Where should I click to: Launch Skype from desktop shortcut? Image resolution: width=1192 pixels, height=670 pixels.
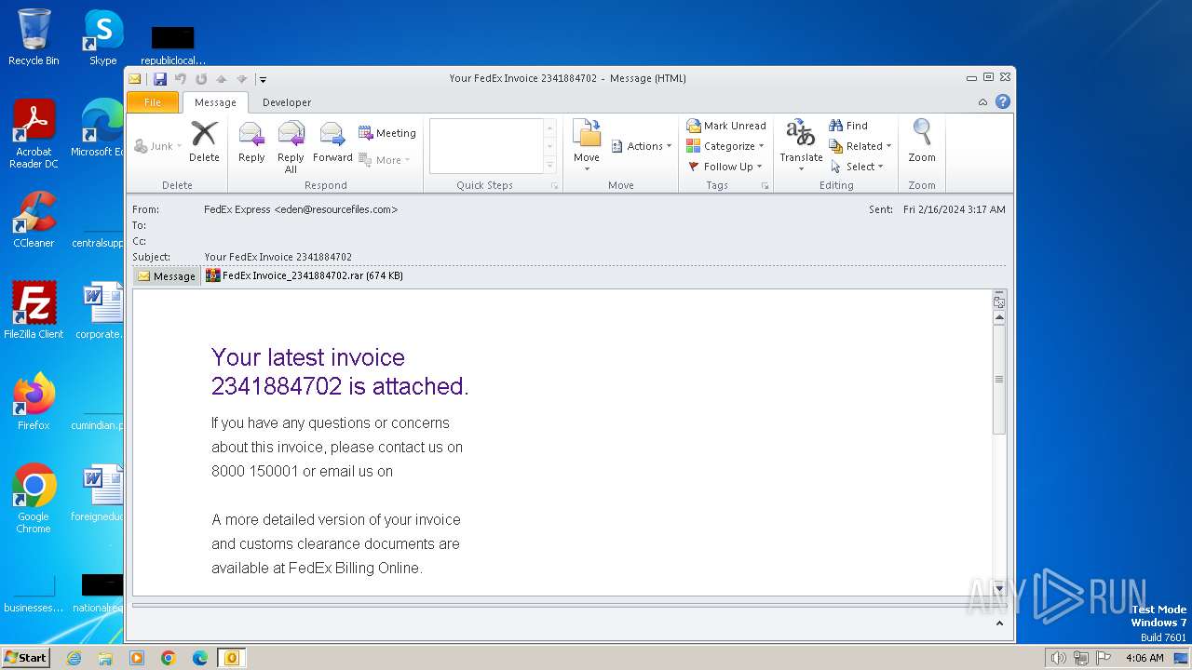click(102, 37)
